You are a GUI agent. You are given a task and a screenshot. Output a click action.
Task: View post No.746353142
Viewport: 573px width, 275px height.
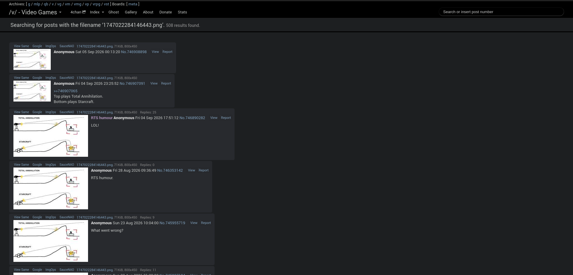coord(191,170)
